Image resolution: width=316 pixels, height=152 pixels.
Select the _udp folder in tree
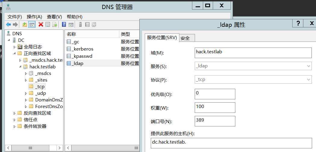(x=40, y=93)
